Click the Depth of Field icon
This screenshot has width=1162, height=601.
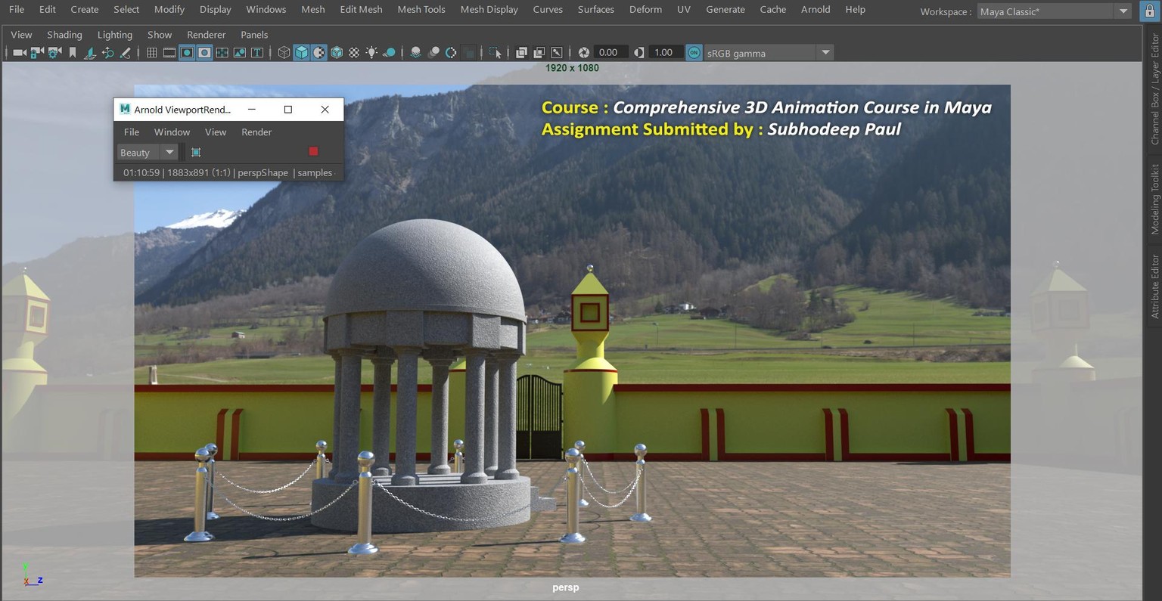469,52
